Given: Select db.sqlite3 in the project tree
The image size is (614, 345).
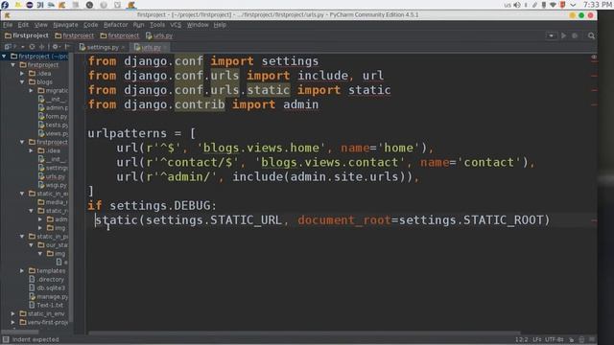Looking at the screenshot, I should coord(47,287).
